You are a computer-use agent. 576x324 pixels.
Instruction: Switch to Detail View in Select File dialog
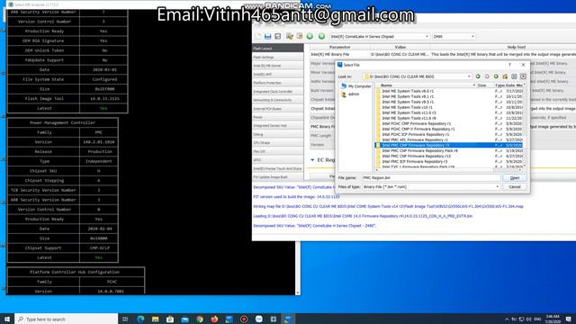click(523, 76)
